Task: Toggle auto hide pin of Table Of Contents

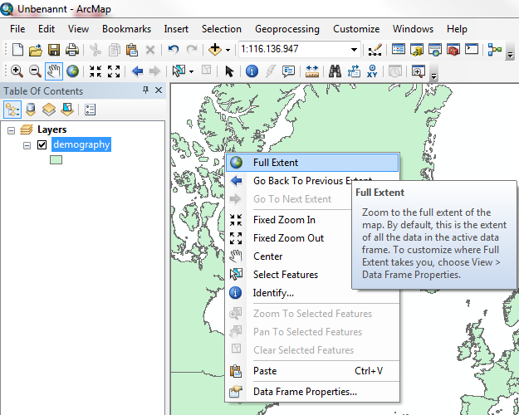Action: [145, 90]
